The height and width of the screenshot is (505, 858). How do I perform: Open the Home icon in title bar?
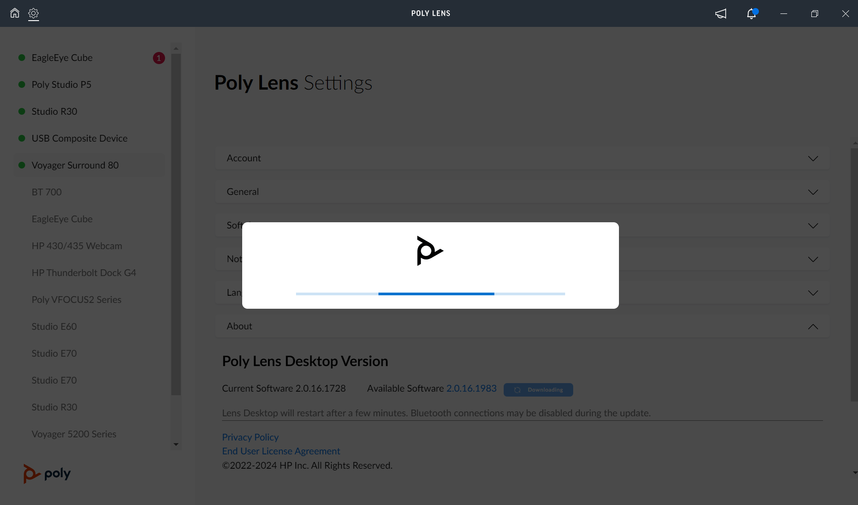pos(15,13)
